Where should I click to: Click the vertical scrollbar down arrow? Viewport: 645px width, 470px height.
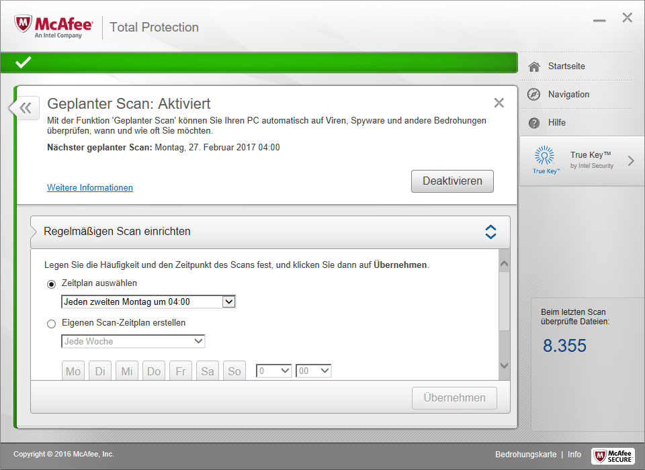pos(505,366)
